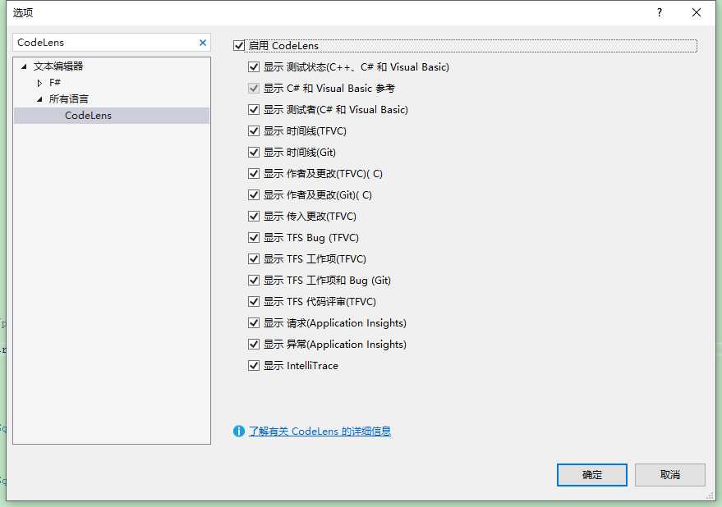Viewport: 722px width, 507px height.
Task: Click 取消 to cancel changes
Action: click(x=670, y=475)
